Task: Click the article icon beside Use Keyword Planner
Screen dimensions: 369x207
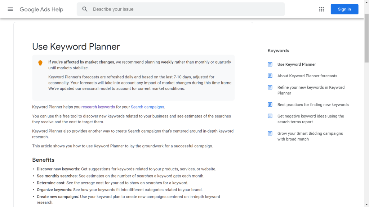Action: point(270,64)
